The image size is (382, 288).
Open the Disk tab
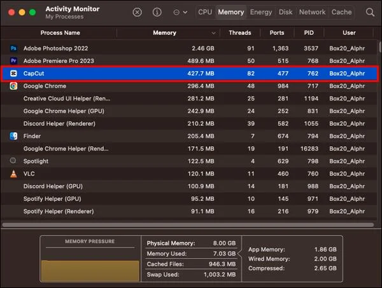coord(285,12)
